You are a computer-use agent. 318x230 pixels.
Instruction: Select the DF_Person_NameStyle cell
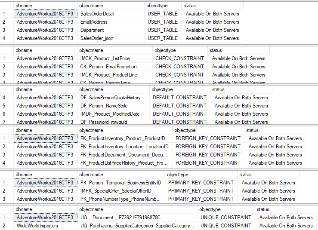pos(113,106)
